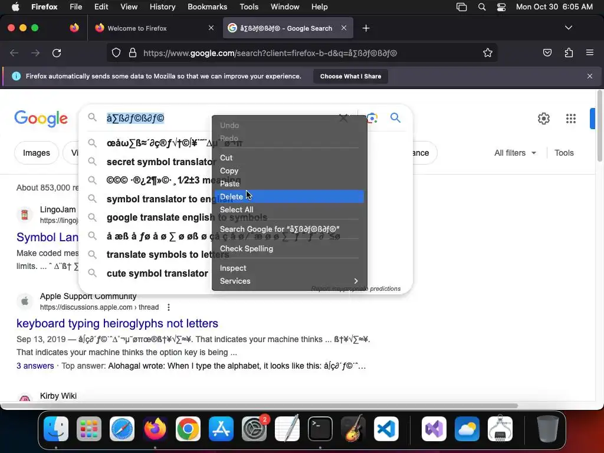Click the Firefox reload page button
Screen dimensions: 604x453
[x=57, y=52]
